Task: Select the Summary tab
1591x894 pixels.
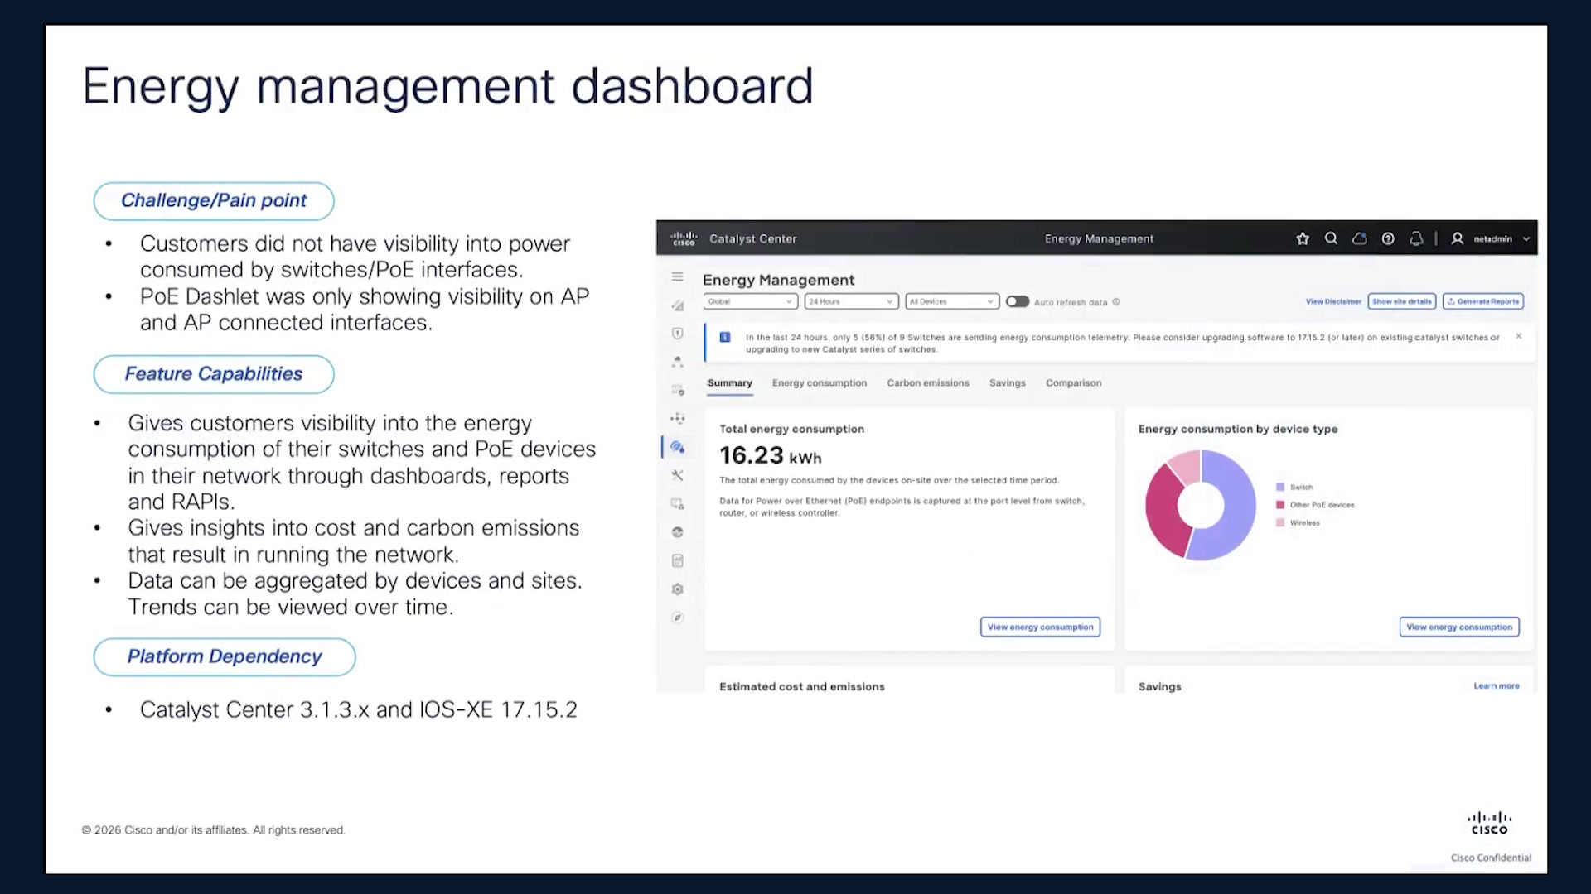Action: (729, 382)
